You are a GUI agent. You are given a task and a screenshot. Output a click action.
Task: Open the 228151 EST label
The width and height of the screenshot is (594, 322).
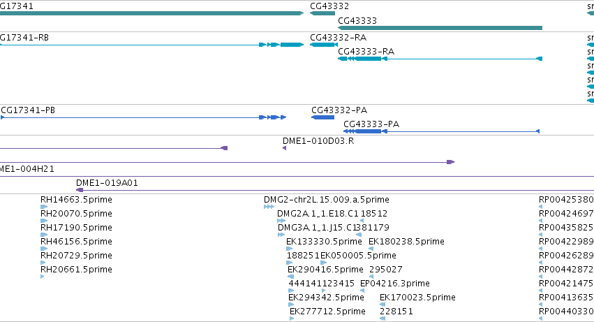[x=396, y=312]
